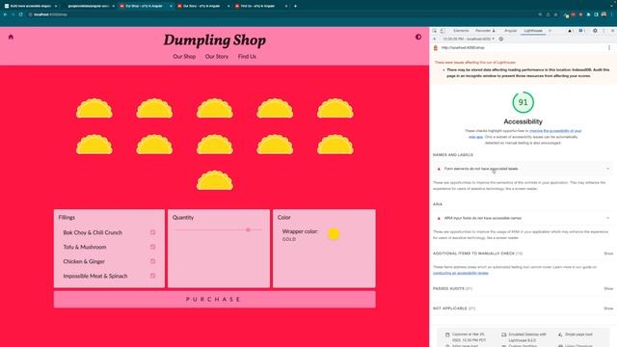Open DevTools settings gear
Image resolution: width=617 pixels, height=347 pixels.
pos(595,30)
